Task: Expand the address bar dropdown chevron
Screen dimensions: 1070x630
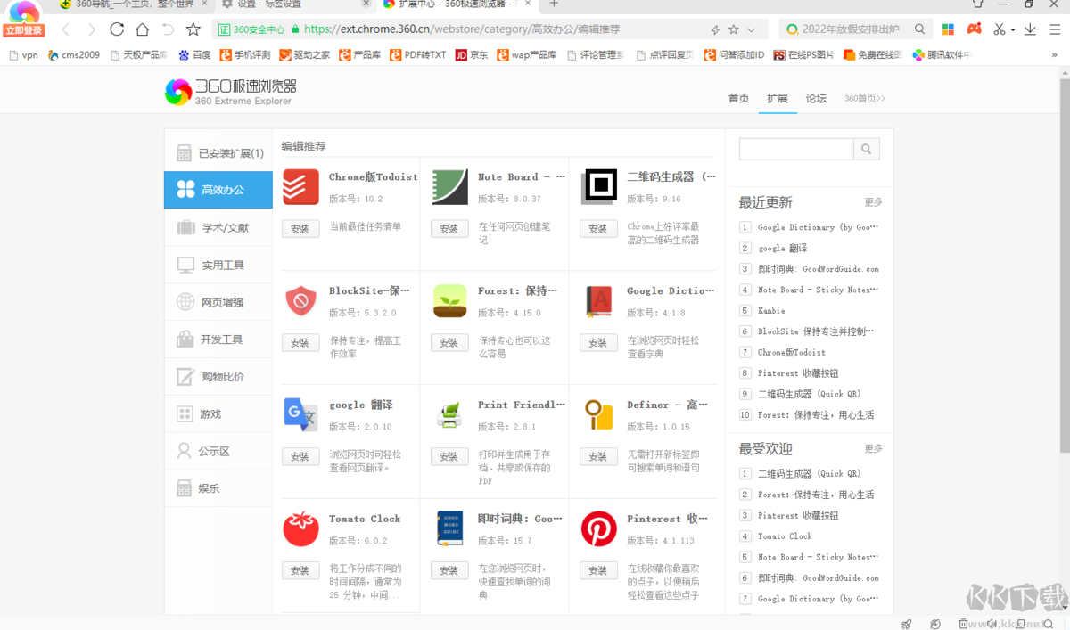Action: (x=752, y=29)
